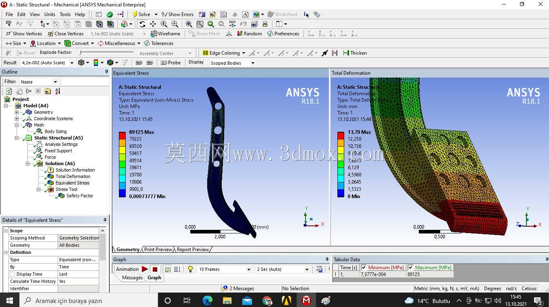Image resolution: width=549 pixels, height=307 pixels.
Task: Click the Expand All plus icon in Outline
Action: point(38,91)
